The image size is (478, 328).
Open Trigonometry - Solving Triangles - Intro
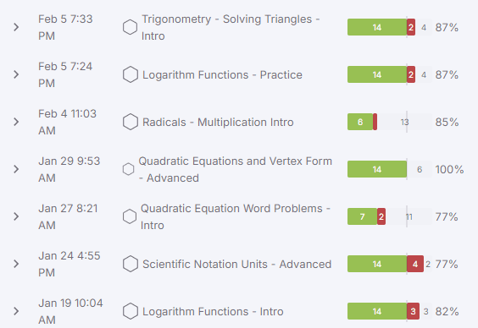coord(231,27)
